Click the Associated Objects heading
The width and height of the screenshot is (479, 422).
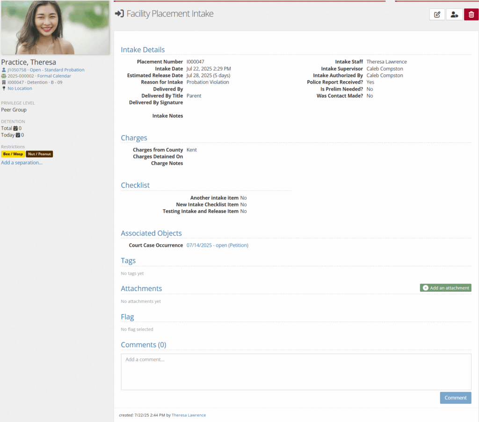tap(151, 233)
